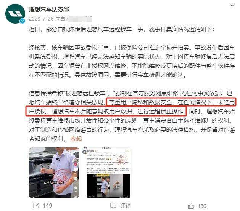Like the post with thumbs-up icon
Image resolution: width=240 pixels, height=211 pixels.
coord(191,206)
